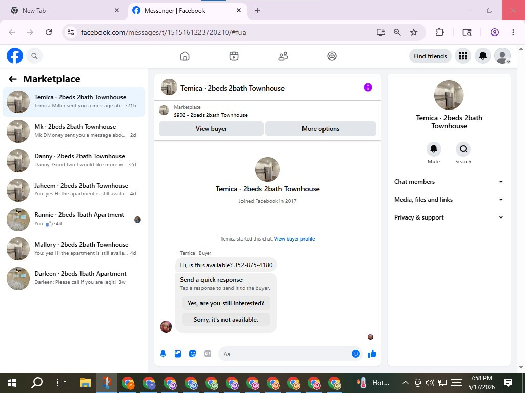Close the New Tab tab
This screenshot has width=525, height=393.
point(116,10)
